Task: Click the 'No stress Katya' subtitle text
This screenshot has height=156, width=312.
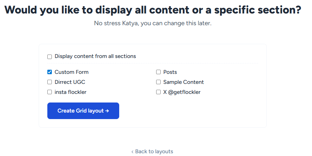Action: (153, 23)
